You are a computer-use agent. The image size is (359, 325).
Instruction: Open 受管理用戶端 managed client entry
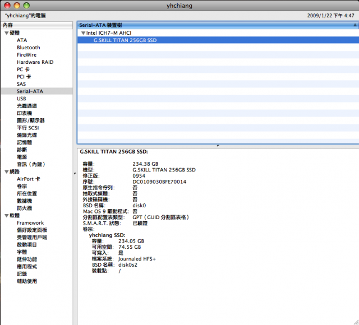[32, 238]
